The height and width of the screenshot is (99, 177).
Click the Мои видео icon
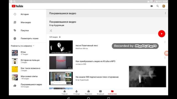(x=15, y=22)
